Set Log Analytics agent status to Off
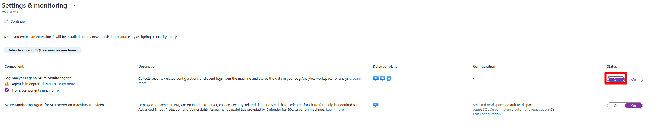 [616, 79]
